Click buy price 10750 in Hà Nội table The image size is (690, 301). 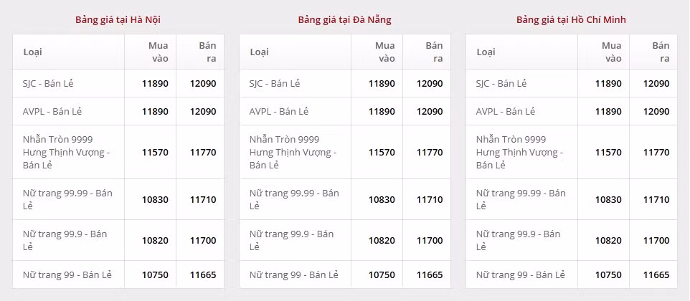[156, 275]
